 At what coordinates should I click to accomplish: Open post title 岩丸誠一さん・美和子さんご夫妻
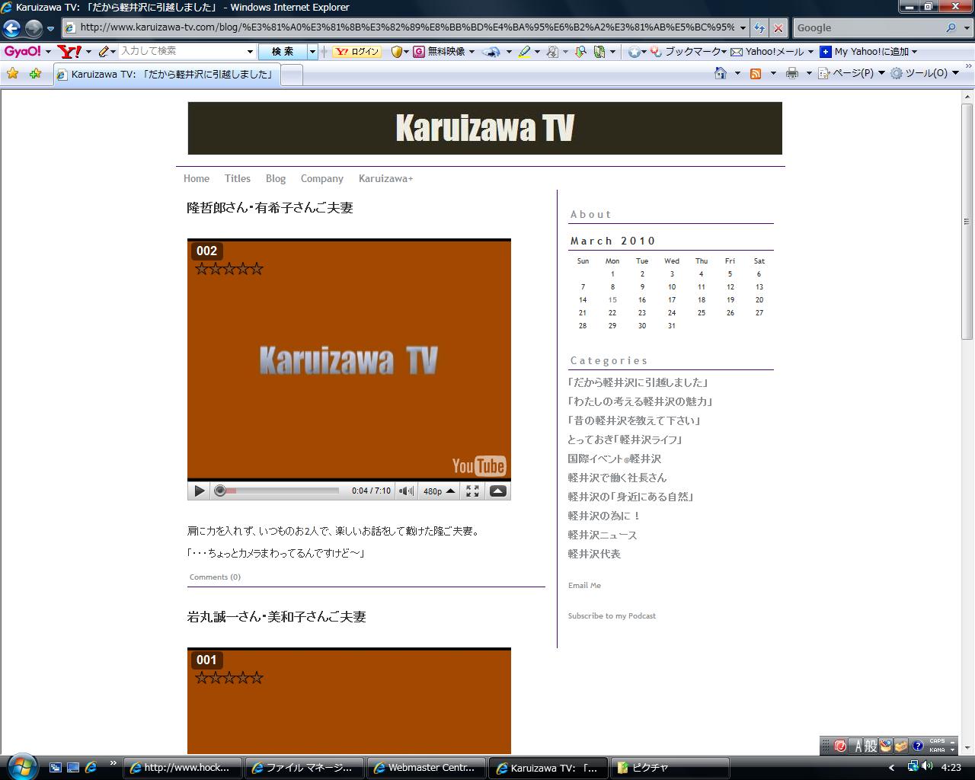click(277, 617)
